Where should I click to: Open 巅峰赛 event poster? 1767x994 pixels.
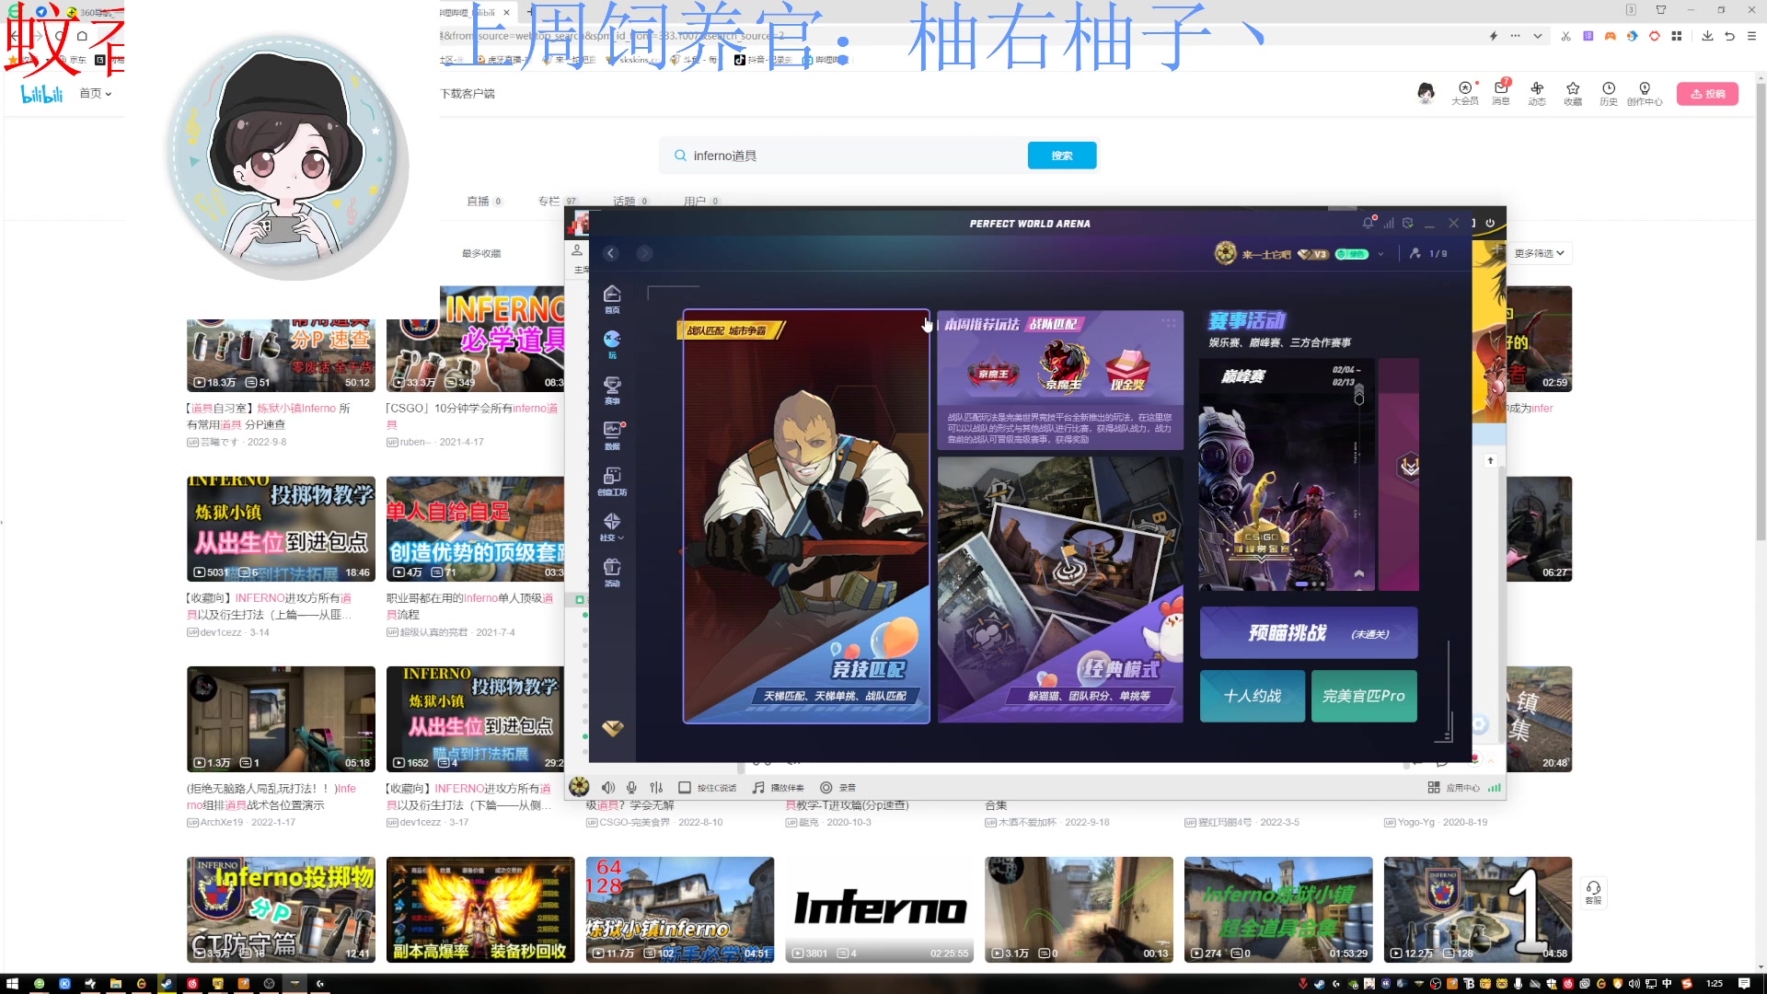click(1288, 475)
